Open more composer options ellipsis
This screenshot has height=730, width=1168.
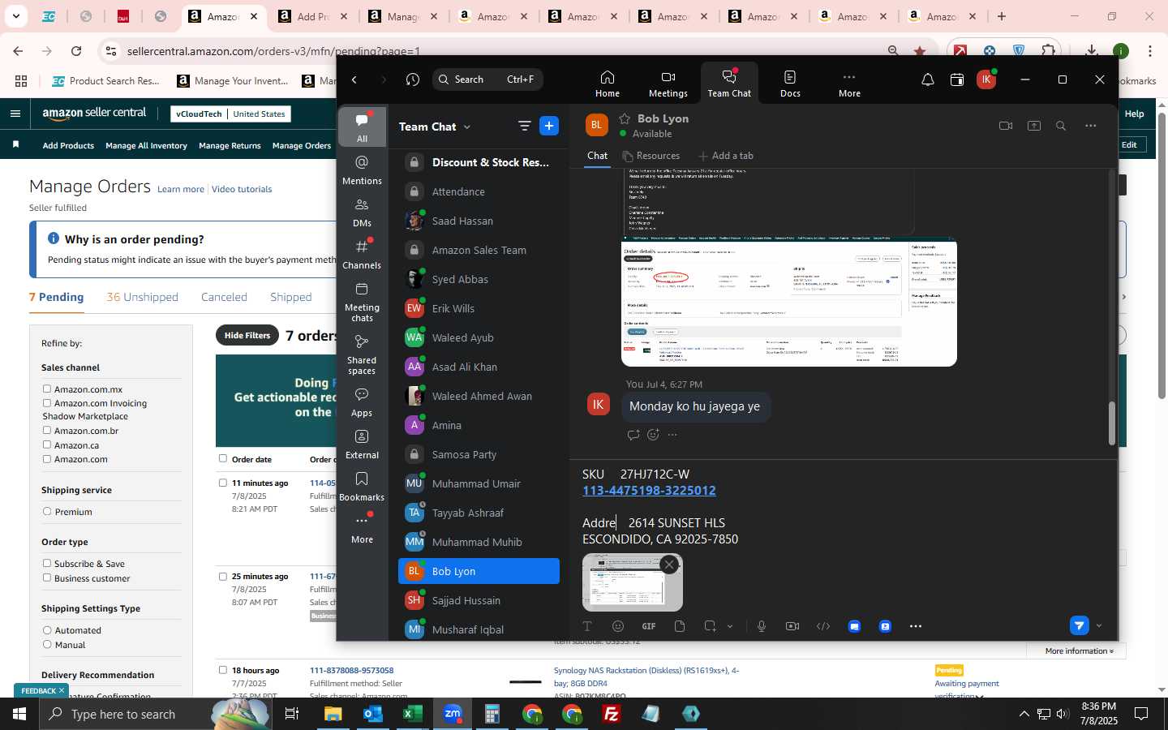coord(916,626)
